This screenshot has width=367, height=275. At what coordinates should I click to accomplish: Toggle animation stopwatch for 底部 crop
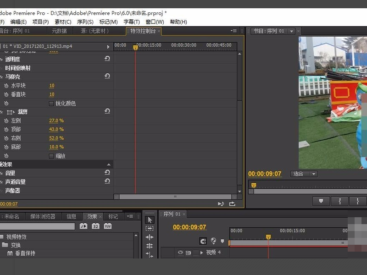pos(6,147)
